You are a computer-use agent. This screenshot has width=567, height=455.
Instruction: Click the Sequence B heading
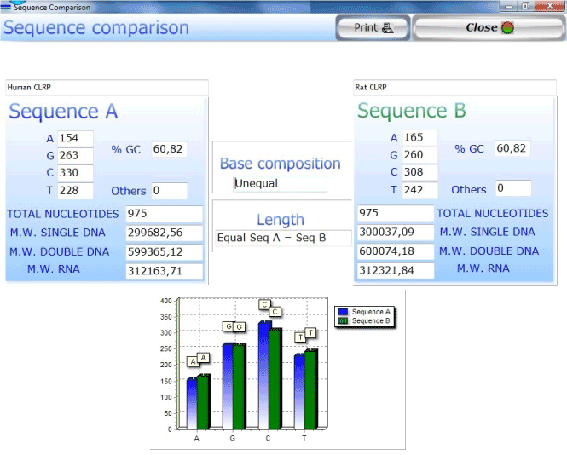412,111
